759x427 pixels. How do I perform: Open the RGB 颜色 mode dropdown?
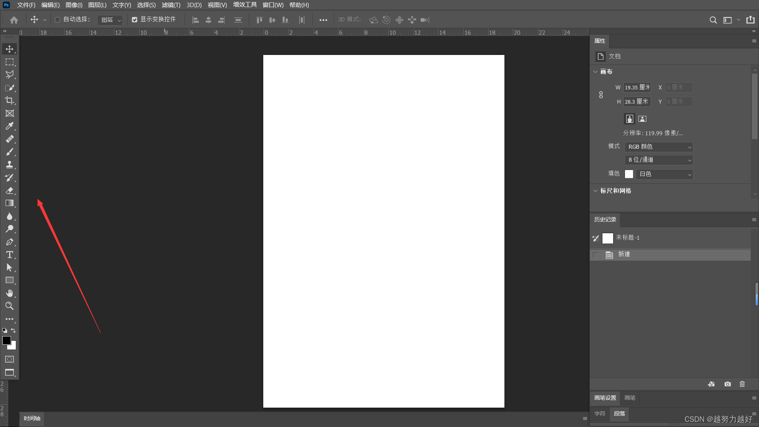[659, 147]
